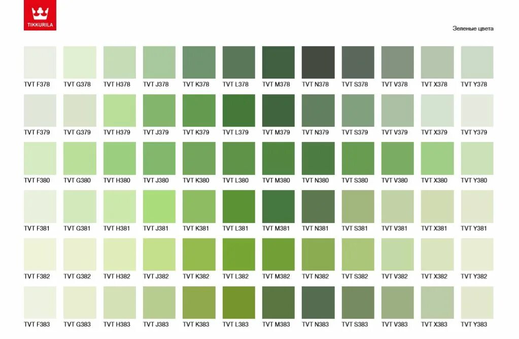
Task: Click the 'TVT S380' label text
Action: click(355, 180)
